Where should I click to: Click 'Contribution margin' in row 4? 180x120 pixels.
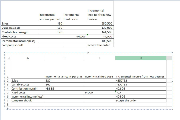pos(24,89)
